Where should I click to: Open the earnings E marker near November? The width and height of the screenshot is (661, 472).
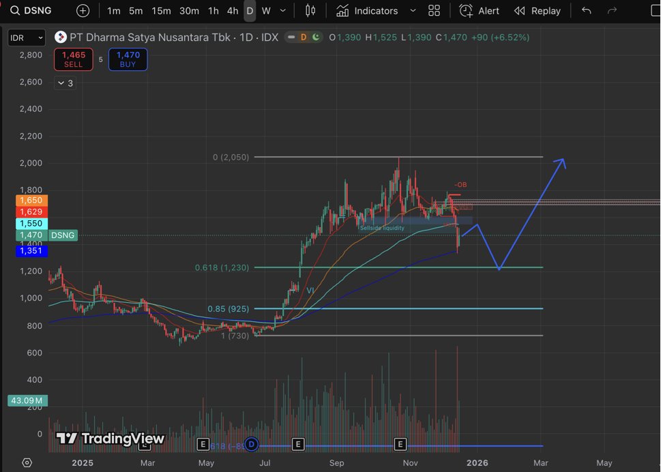click(x=400, y=444)
